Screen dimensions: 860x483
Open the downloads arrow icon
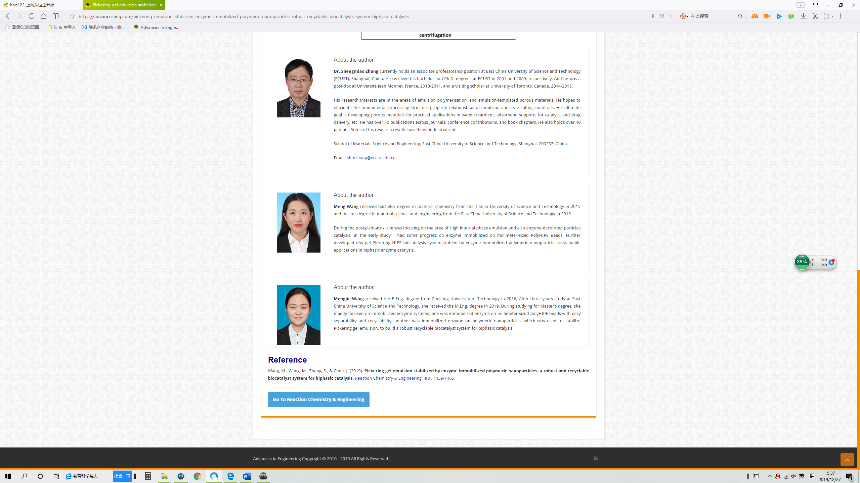coord(803,16)
